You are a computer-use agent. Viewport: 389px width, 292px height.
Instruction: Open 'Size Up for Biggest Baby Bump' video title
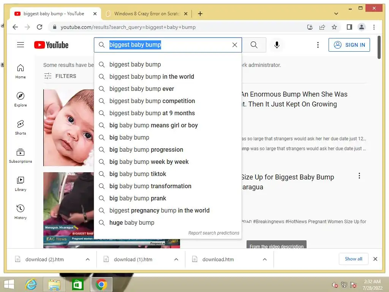pyautogui.click(x=288, y=182)
